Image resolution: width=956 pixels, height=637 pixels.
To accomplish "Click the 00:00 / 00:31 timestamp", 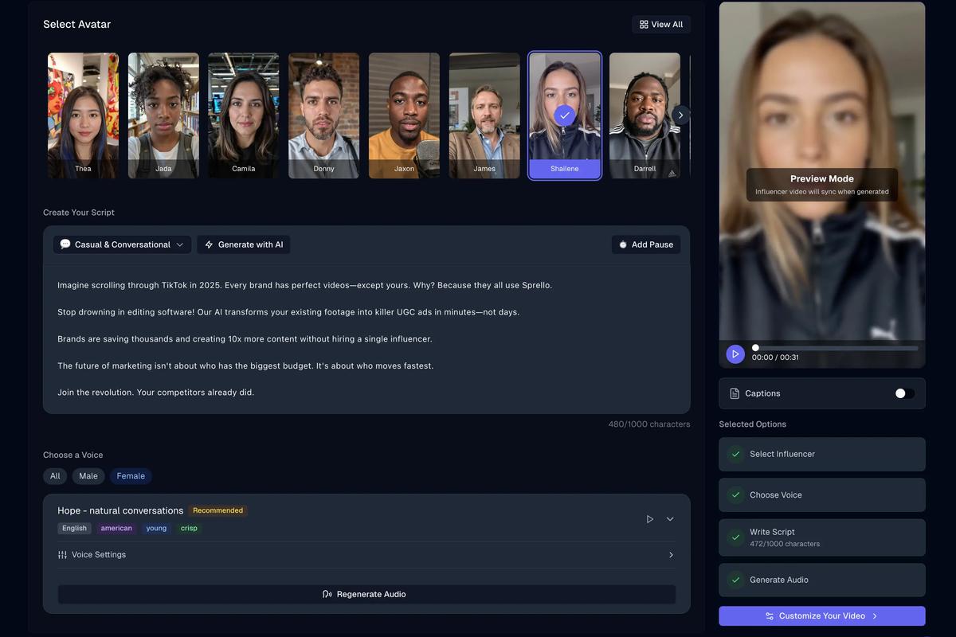I will (775, 358).
